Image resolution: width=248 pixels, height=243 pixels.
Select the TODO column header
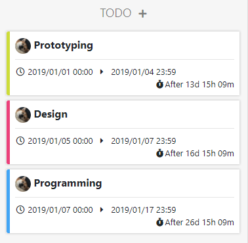coord(115,13)
